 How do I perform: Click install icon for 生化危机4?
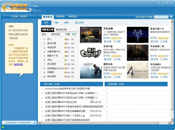(x=152, y=77)
